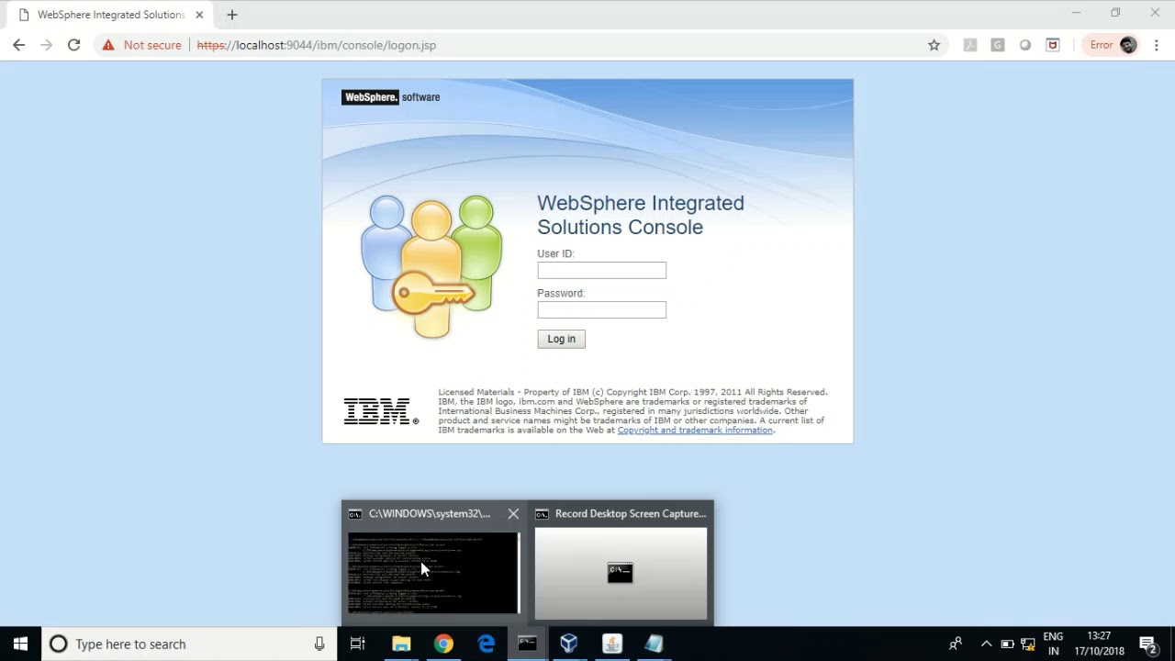Open the Action Center notifications icon
The height and width of the screenshot is (661, 1175).
1147,644
